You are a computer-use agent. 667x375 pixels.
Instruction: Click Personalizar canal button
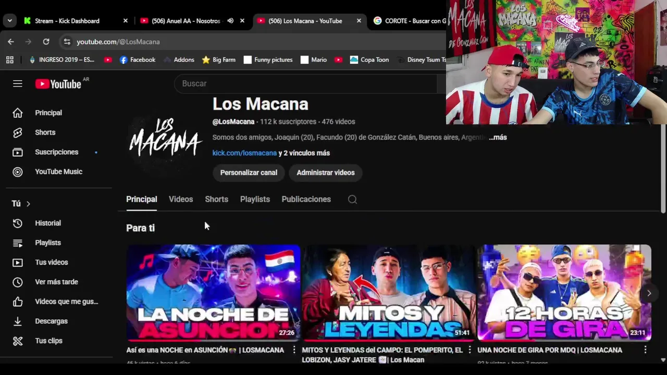(x=249, y=173)
